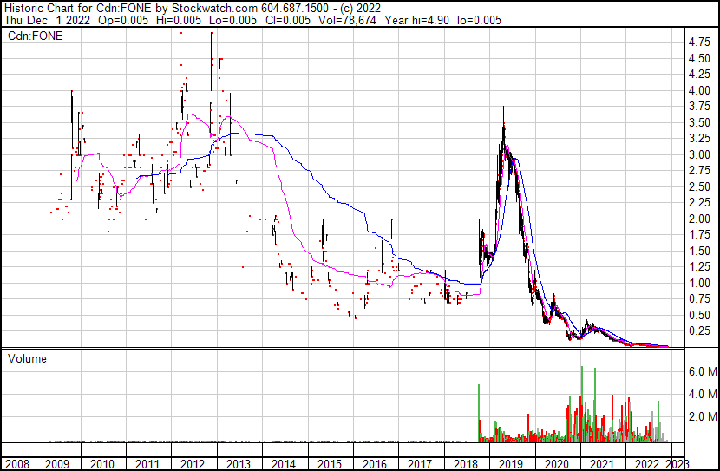Click the Cdn:FONE ticker label in chart
720x471 pixels.
(32, 36)
